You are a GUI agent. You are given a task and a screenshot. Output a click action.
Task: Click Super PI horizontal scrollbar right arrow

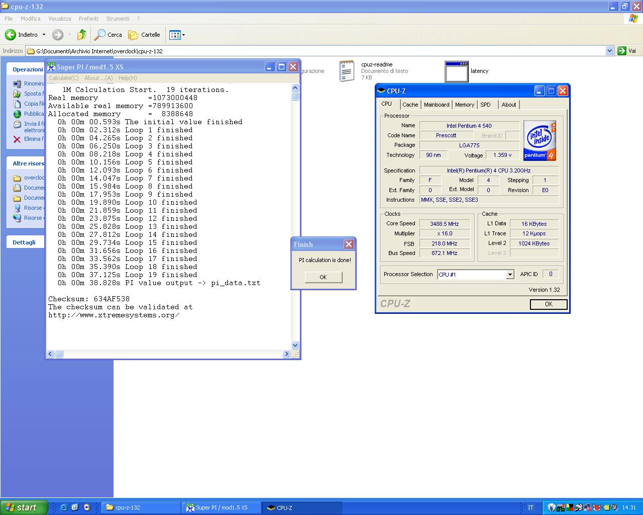[287, 354]
